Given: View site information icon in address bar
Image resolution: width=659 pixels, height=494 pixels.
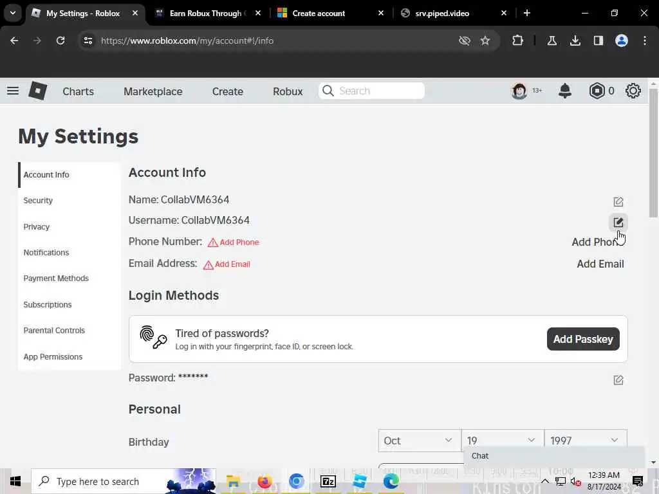Looking at the screenshot, I should pos(88,41).
